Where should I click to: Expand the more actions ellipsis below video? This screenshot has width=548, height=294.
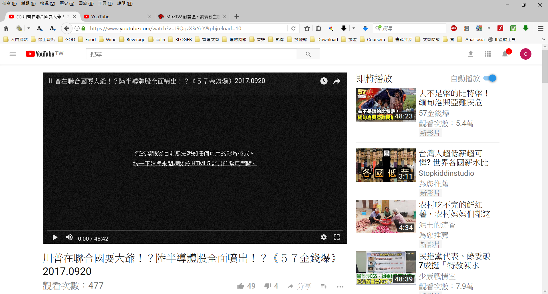click(340, 287)
